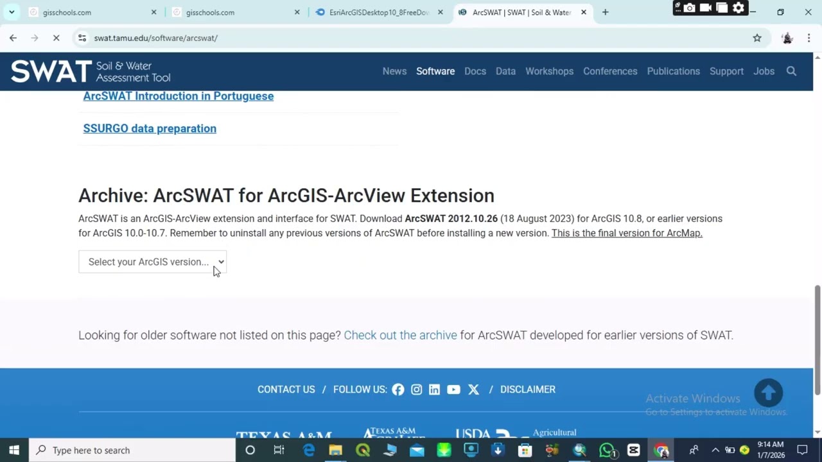Open File Explorer from the taskbar

coord(335,450)
